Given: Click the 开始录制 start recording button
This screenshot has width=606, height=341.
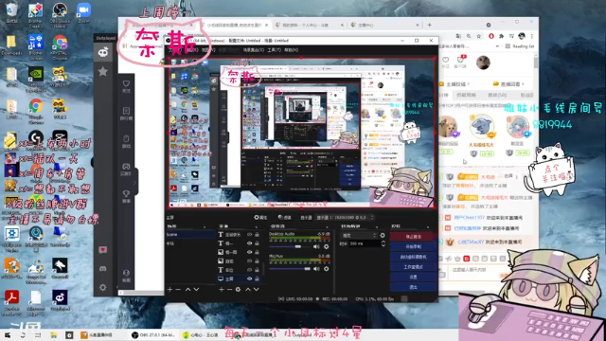Looking at the screenshot, I should (x=413, y=246).
